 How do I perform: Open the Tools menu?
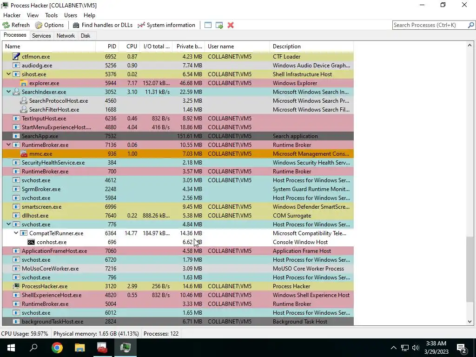pos(51,15)
